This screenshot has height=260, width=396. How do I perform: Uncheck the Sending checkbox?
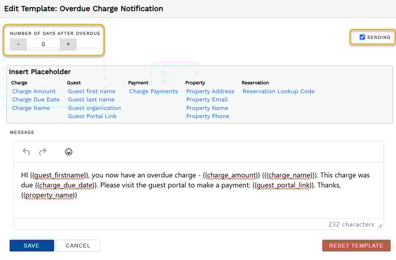[362, 37]
